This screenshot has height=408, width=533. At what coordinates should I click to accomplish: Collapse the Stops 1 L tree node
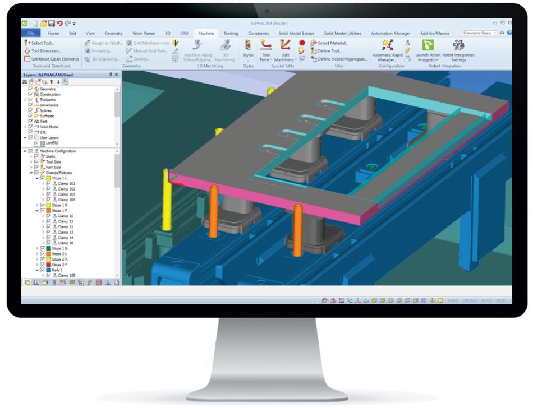pos(37,178)
